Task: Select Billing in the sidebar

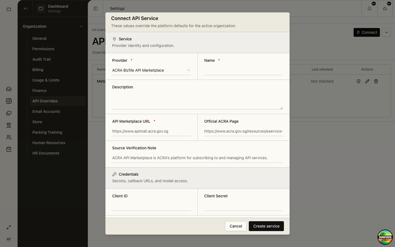Action: [x=58, y=70]
